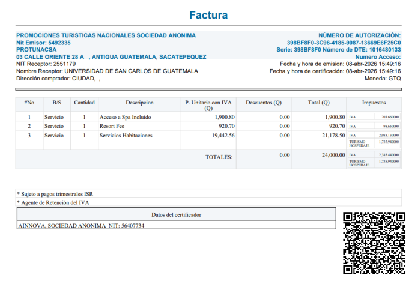418x284 pixels.
Task: Click the Nit Emisor 5492335 line
Action: 43,43
